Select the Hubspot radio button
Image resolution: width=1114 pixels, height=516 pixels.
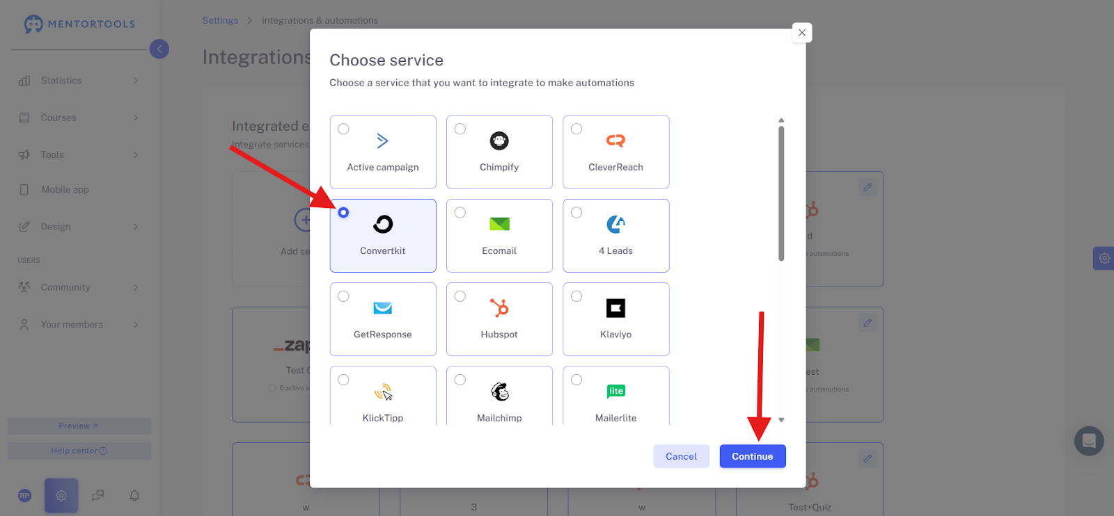460,296
